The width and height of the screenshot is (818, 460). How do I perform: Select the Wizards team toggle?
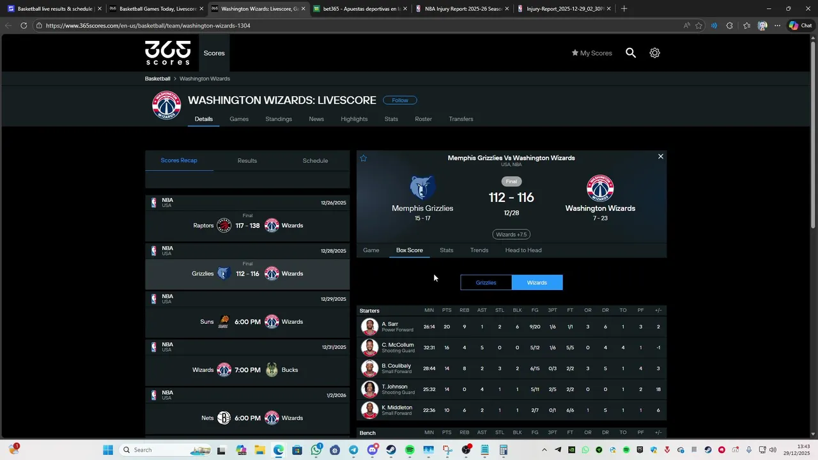point(537,282)
